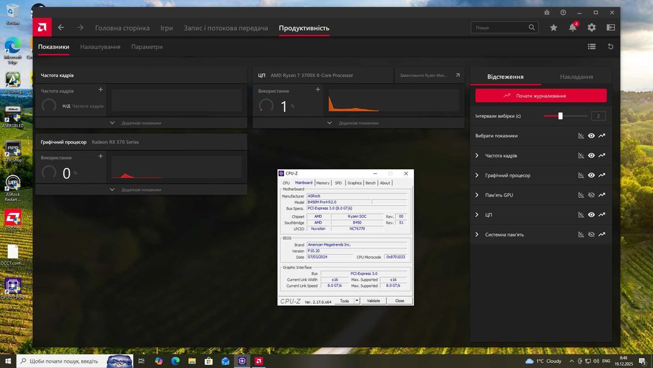Expand Додаткові показники under Частота кадрів
This screenshot has height=368, width=653.
141,123
